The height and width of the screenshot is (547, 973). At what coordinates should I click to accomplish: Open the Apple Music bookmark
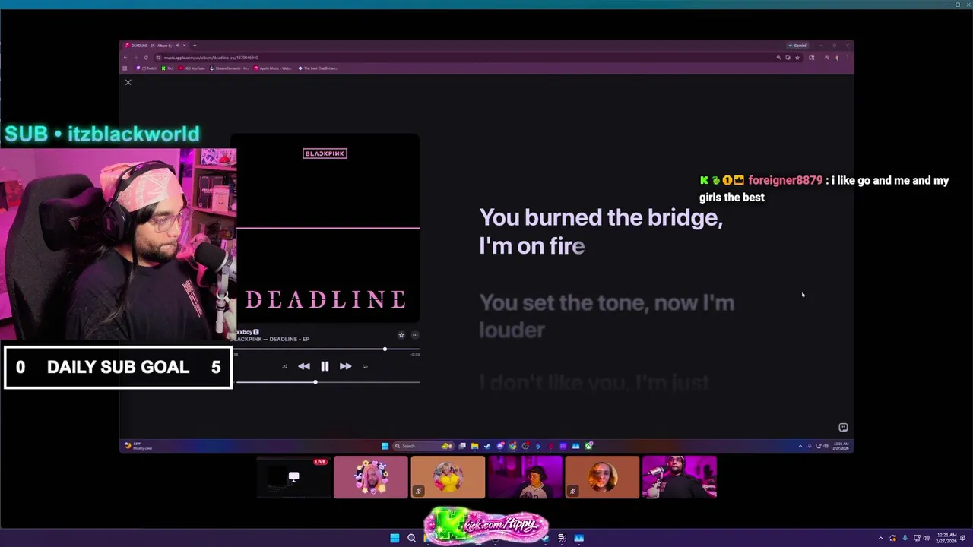pyautogui.click(x=273, y=68)
